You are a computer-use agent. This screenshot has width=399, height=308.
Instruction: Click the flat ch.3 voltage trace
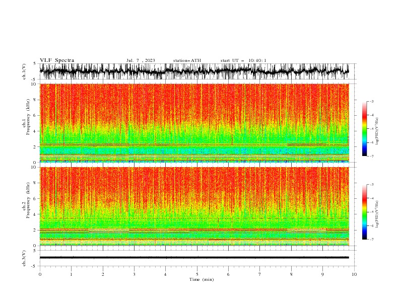click(x=194, y=258)
